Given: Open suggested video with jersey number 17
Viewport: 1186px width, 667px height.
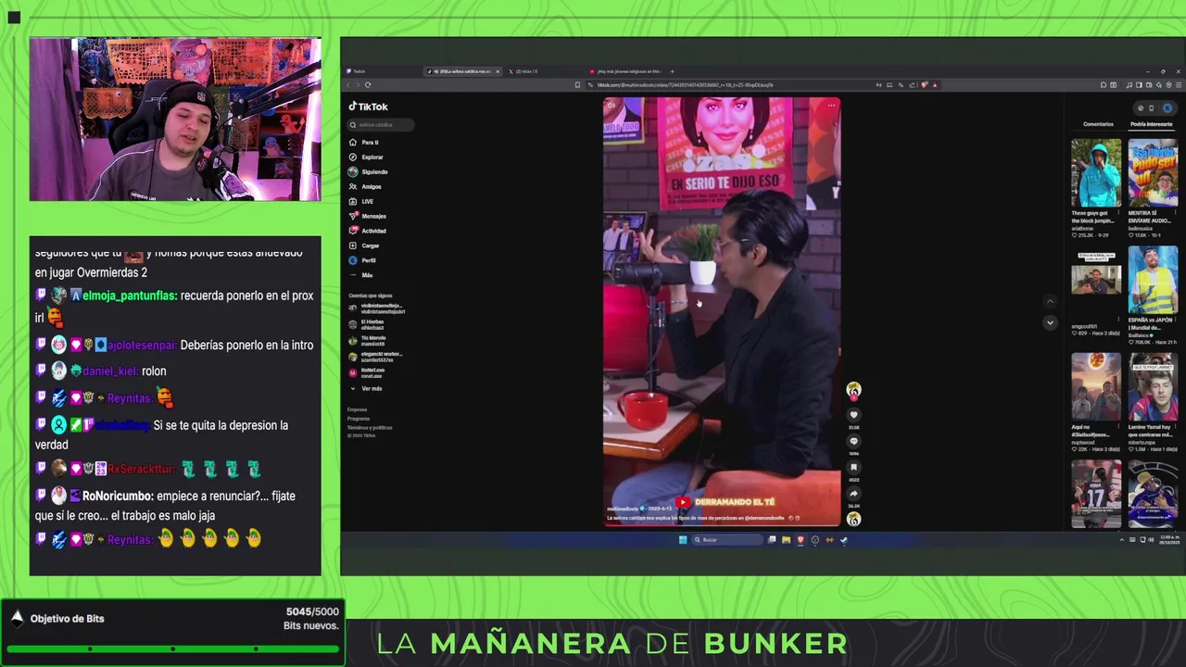Looking at the screenshot, I should tap(1096, 494).
